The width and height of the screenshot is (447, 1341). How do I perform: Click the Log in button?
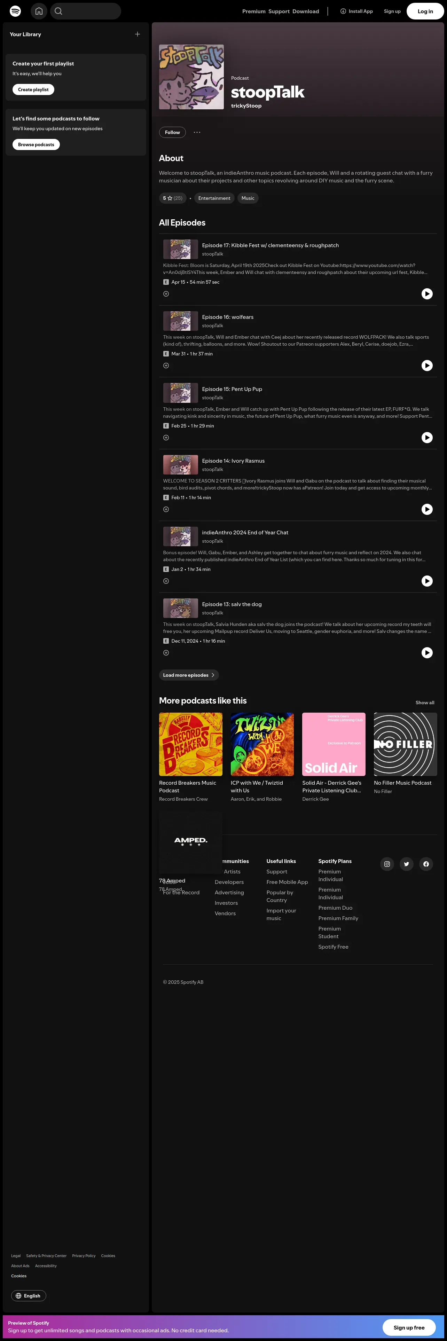pyautogui.click(x=425, y=11)
